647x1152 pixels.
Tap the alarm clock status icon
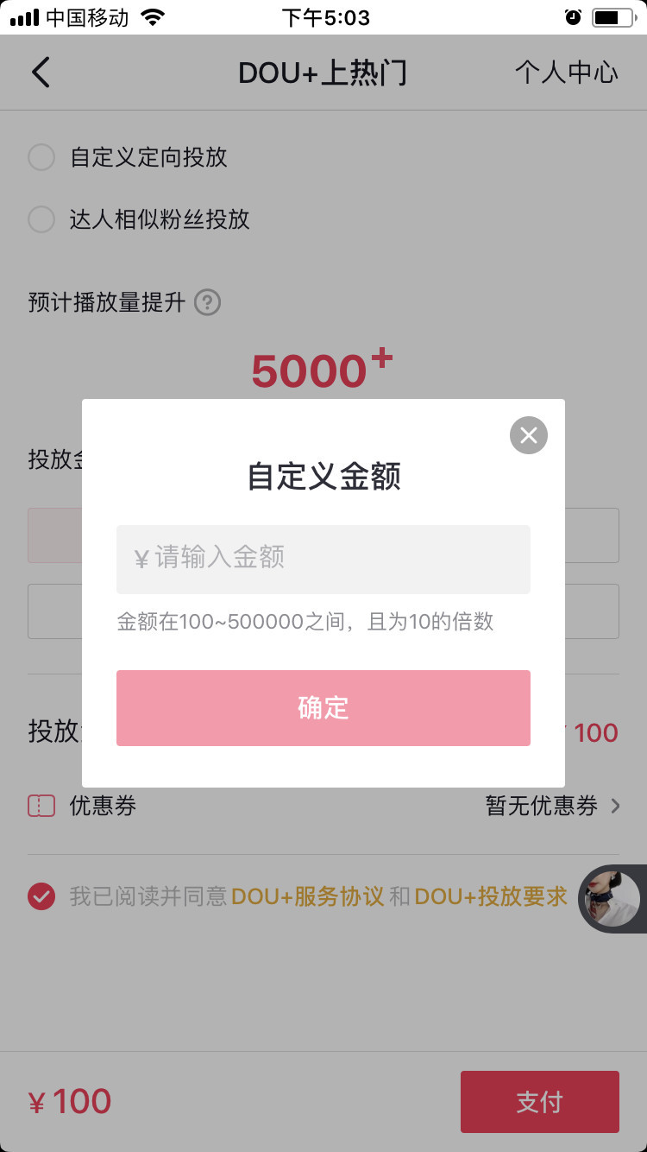click(x=573, y=17)
